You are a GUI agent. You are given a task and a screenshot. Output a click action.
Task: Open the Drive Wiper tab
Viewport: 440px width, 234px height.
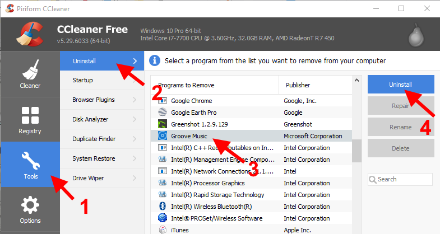tap(102, 178)
